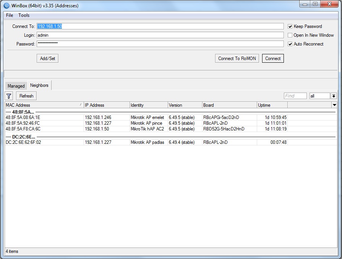
Task: Enable Open In New Window checkbox
Action: click(290, 35)
